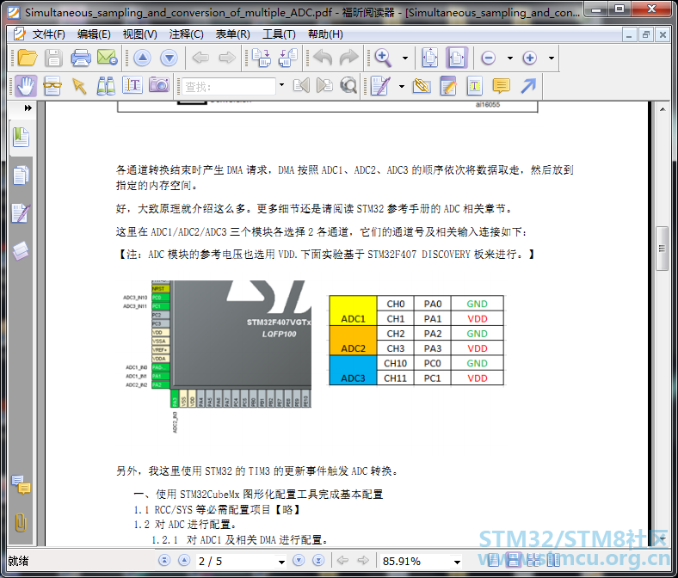Viewport: 678px width, 578px height.
Task: Select the magnifier zoom-in tool
Action: (383, 58)
